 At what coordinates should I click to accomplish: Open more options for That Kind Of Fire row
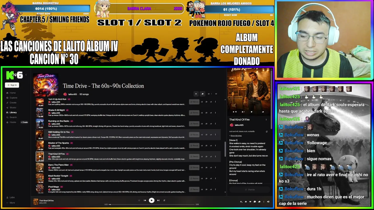[215, 157]
